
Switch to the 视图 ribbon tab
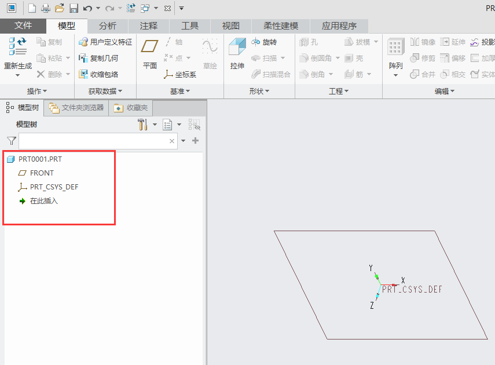point(231,26)
